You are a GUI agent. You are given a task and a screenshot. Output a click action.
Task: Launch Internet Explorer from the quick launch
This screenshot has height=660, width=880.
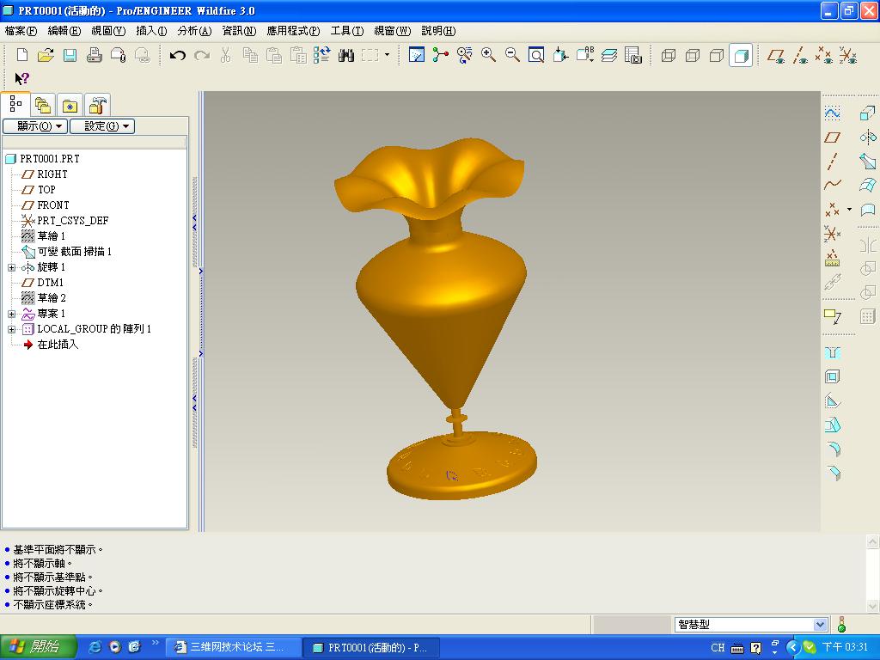pos(96,647)
